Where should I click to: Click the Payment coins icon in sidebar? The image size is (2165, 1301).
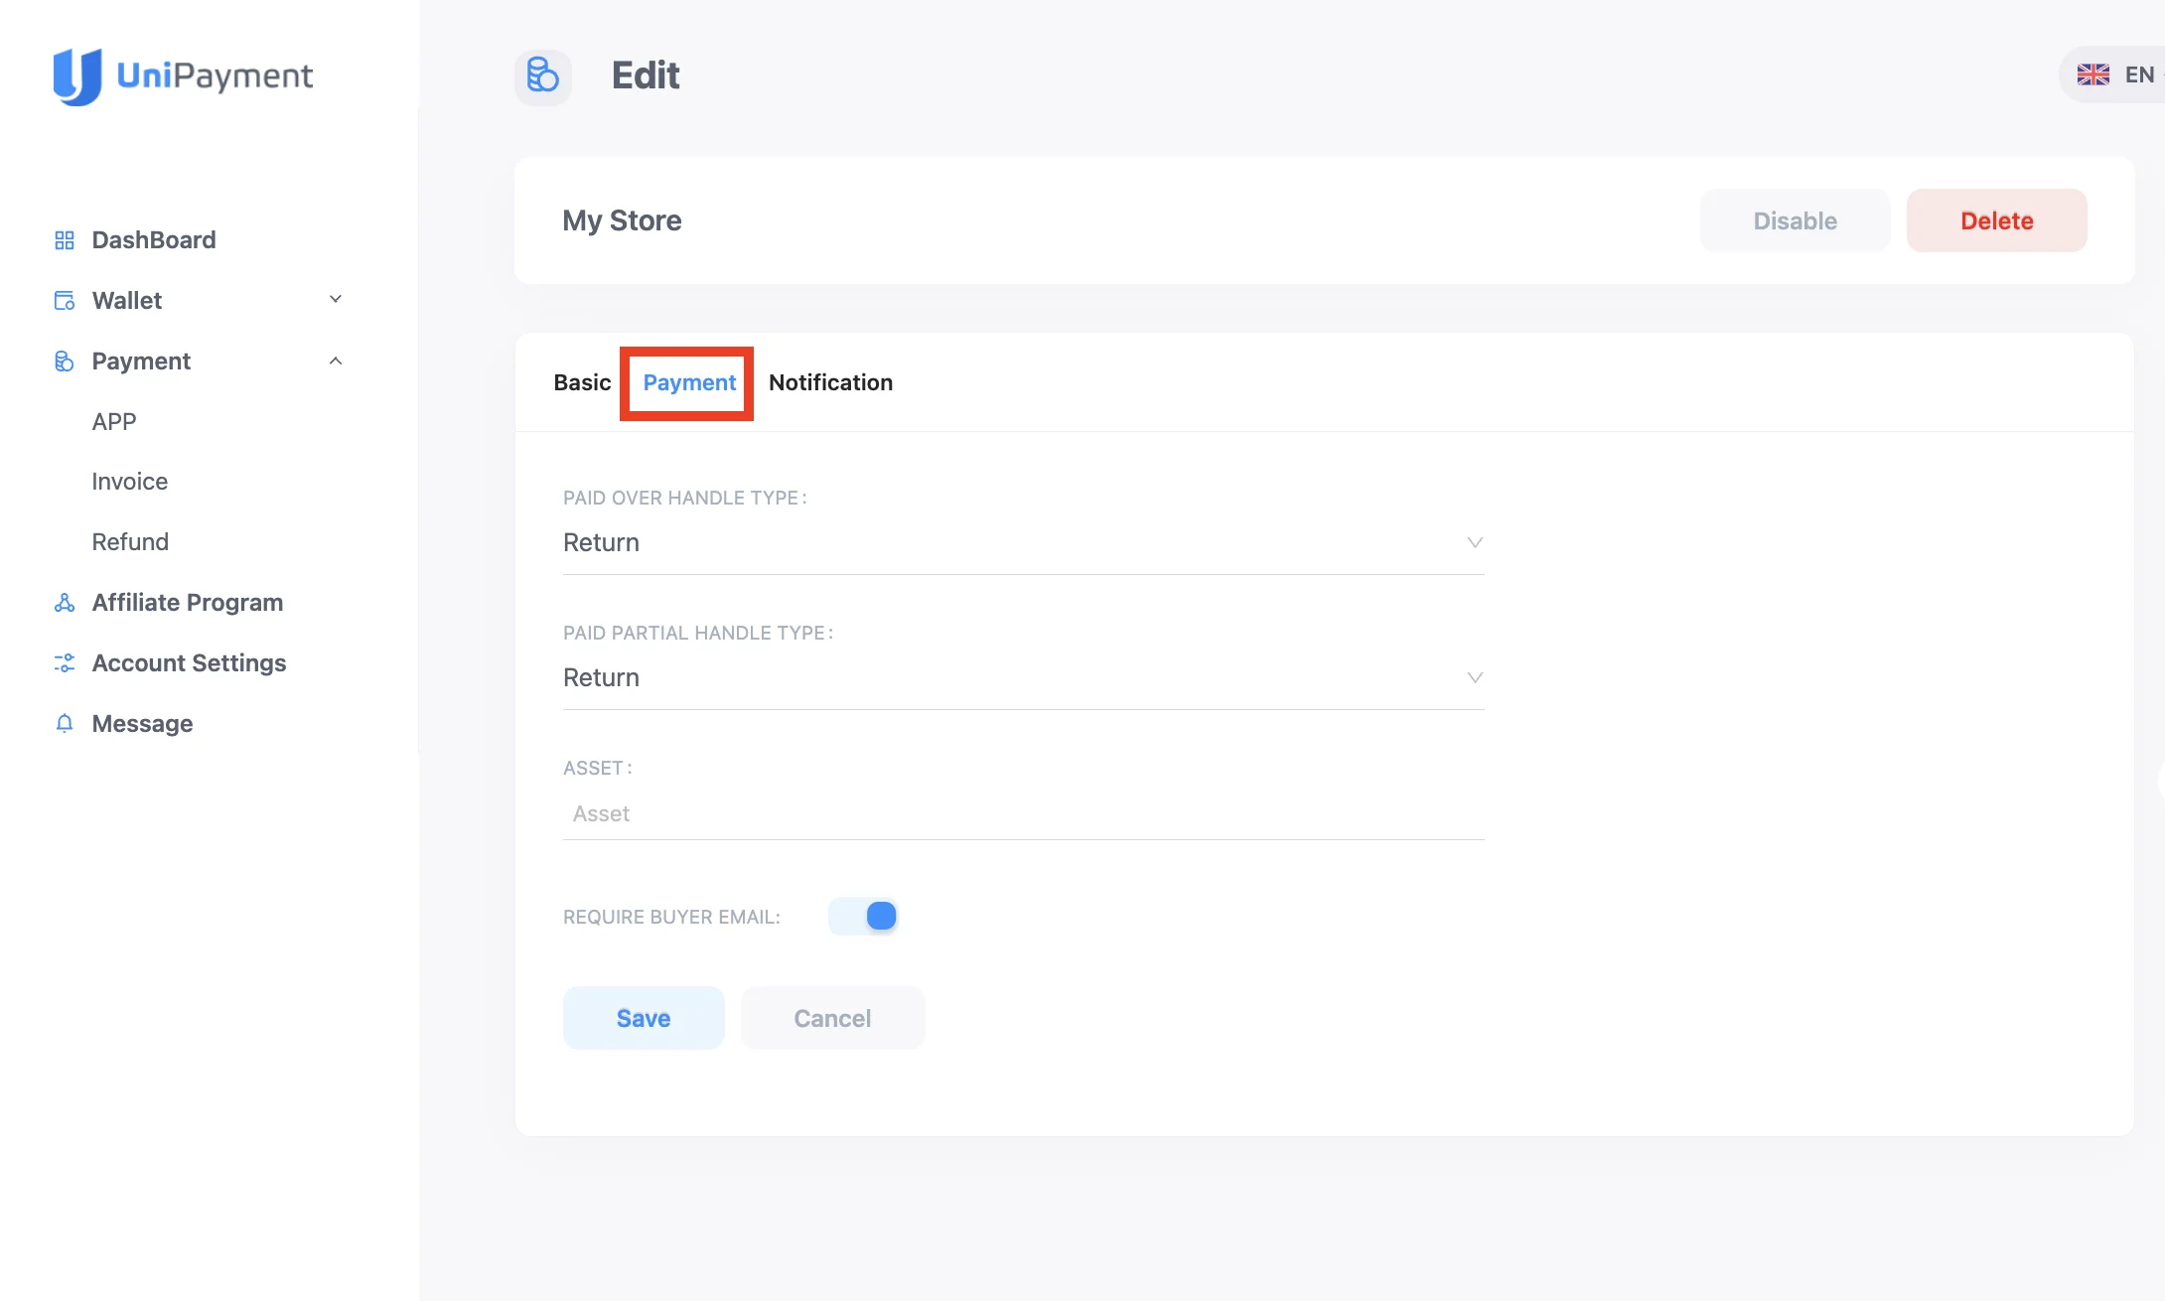pyautogui.click(x=64, y=361)
